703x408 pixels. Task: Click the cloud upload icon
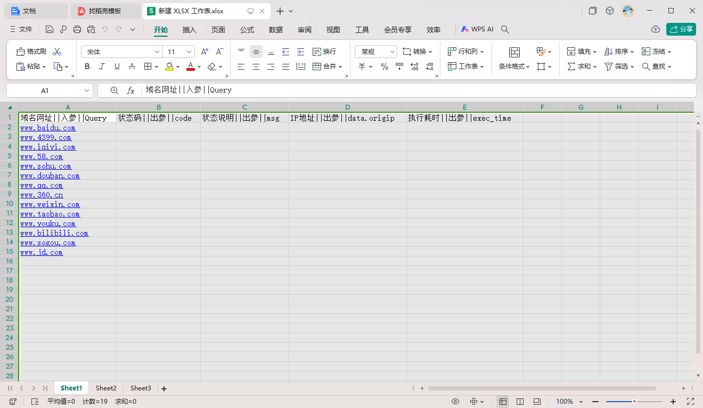(x=656, y=29)
